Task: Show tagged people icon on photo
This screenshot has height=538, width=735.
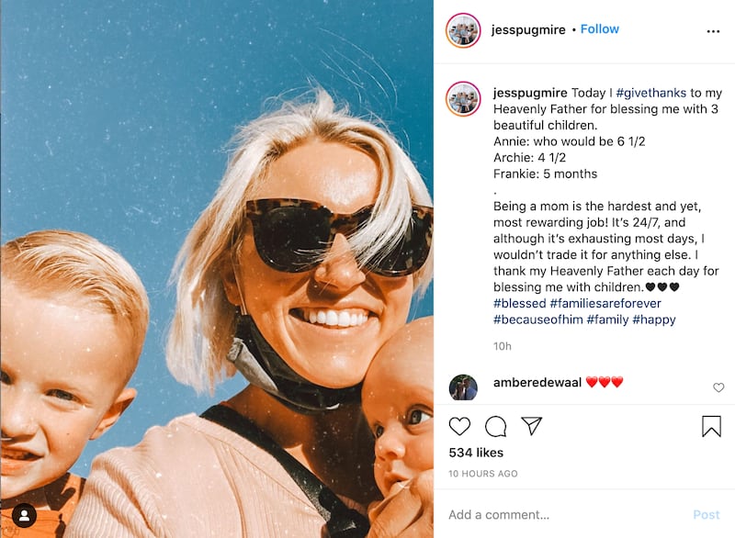Action: (x=25, y=516)
